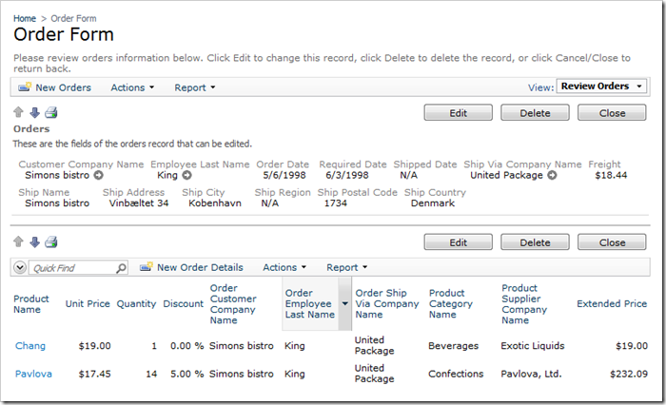Expand the Quick Find options chevron
The image size is (666, 405).
coord(20,267)
